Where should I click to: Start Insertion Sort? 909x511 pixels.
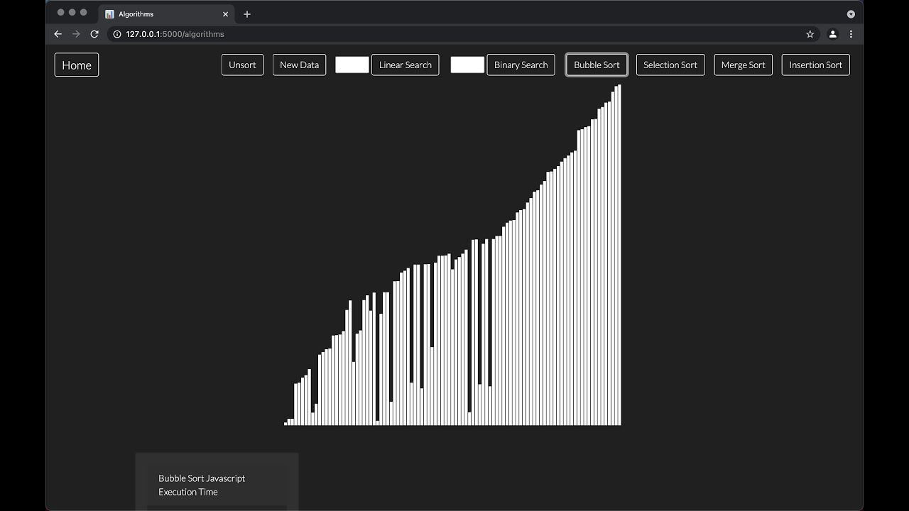[815, 65]
